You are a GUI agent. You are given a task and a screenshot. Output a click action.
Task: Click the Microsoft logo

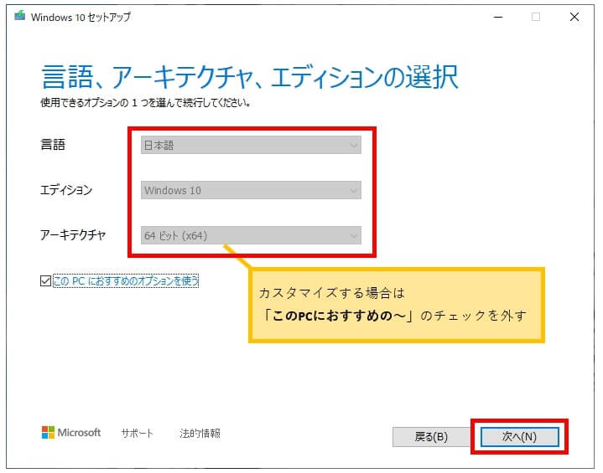click(x=71, y=433)
